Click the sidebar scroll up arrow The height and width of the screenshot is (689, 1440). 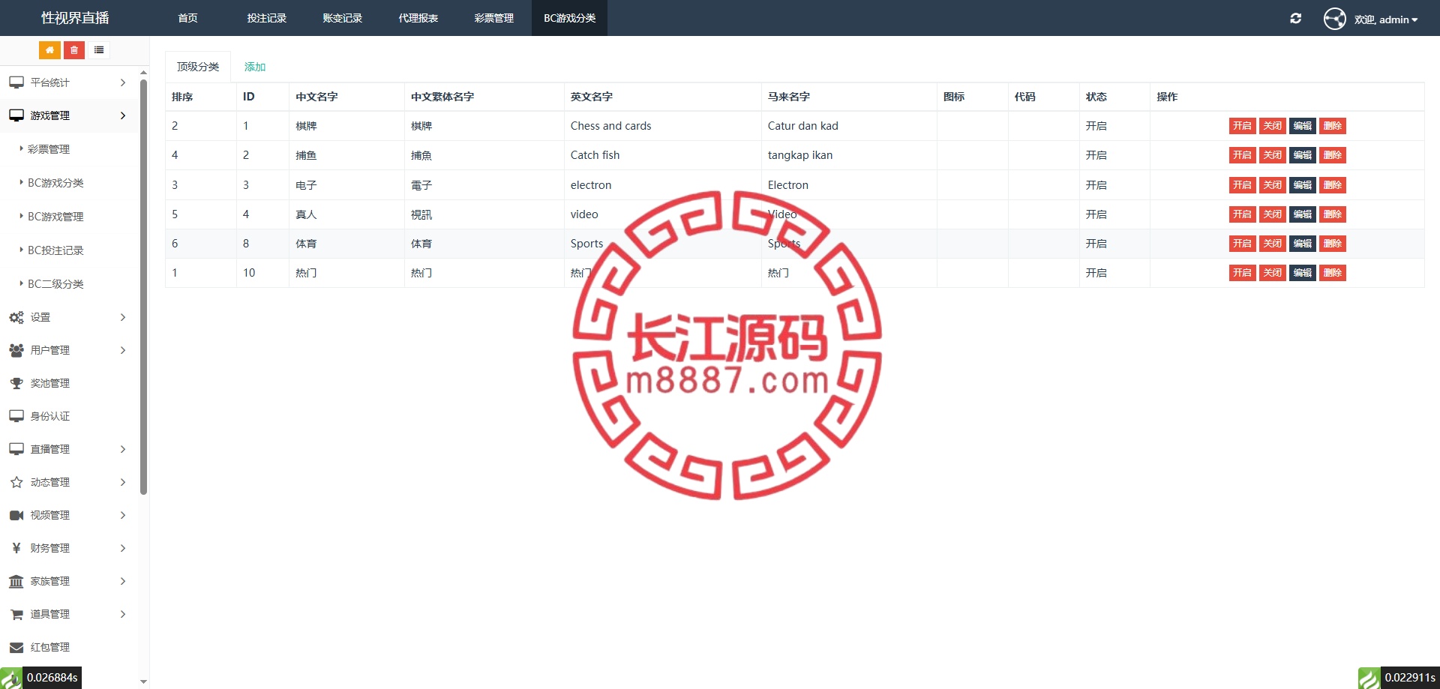click(x=143, y=73)
